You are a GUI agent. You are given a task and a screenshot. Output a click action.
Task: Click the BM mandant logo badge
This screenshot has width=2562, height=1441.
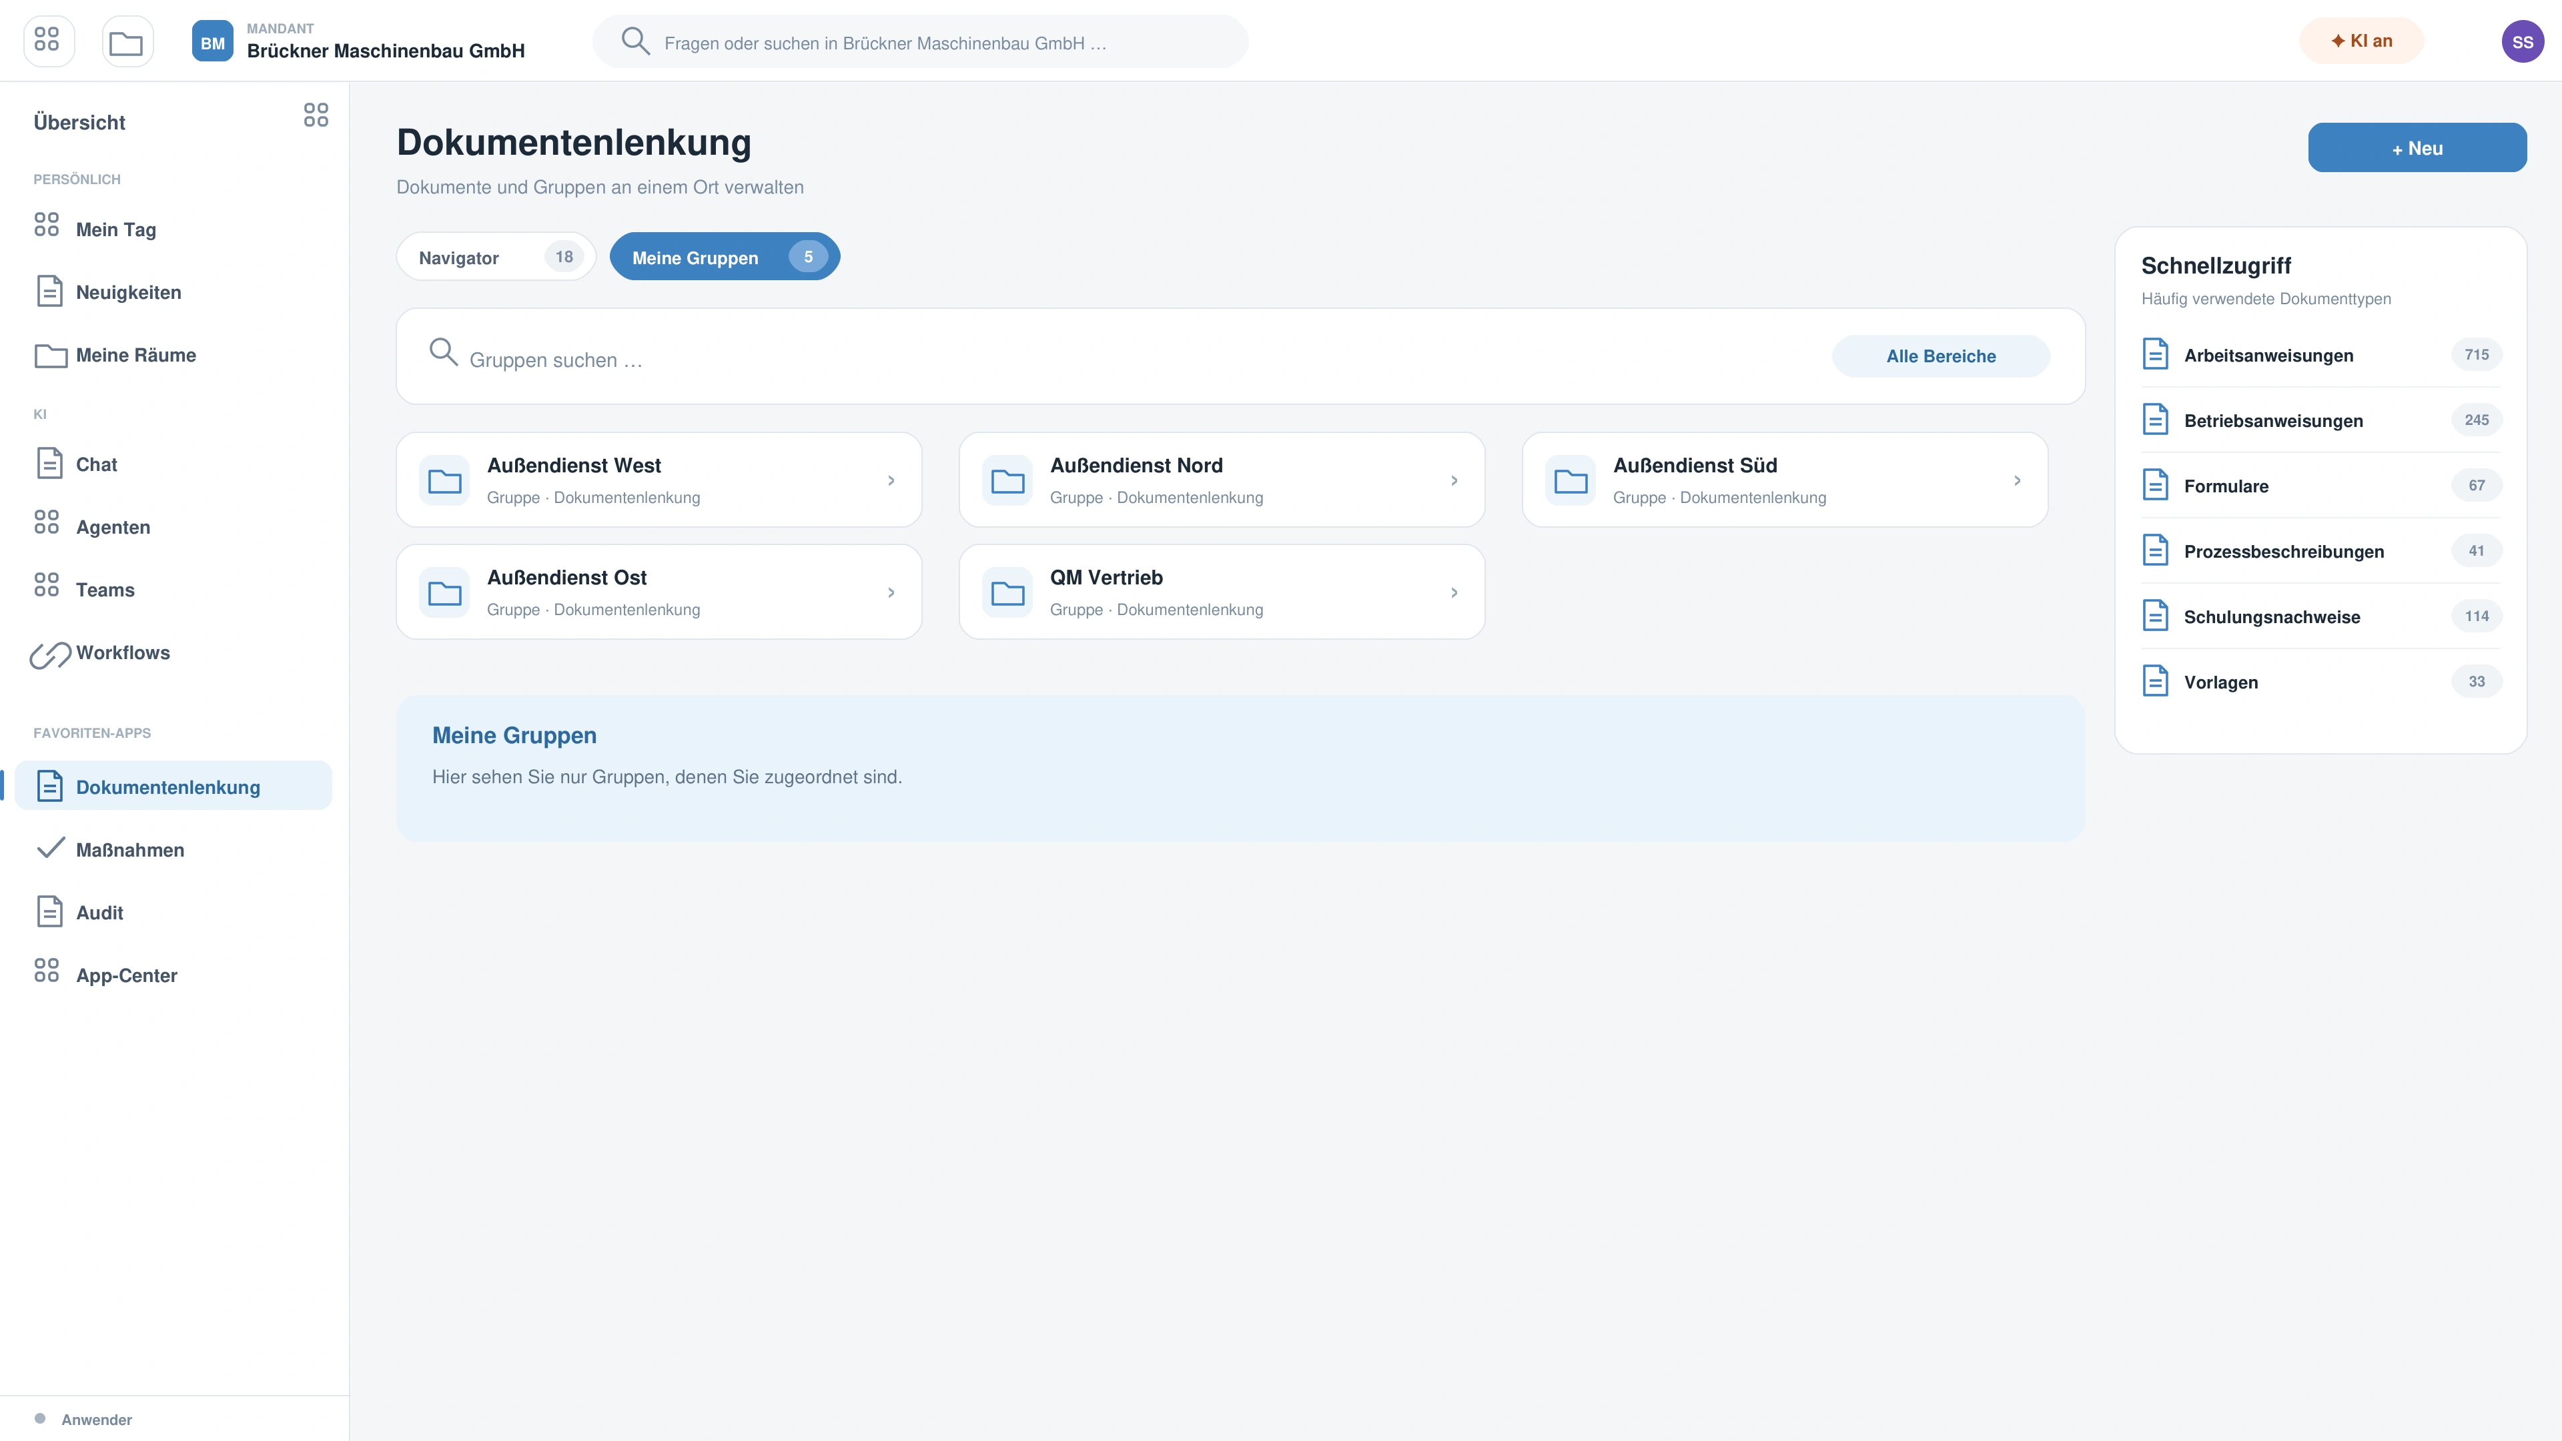pyautogui.click(x=212, y=41)
